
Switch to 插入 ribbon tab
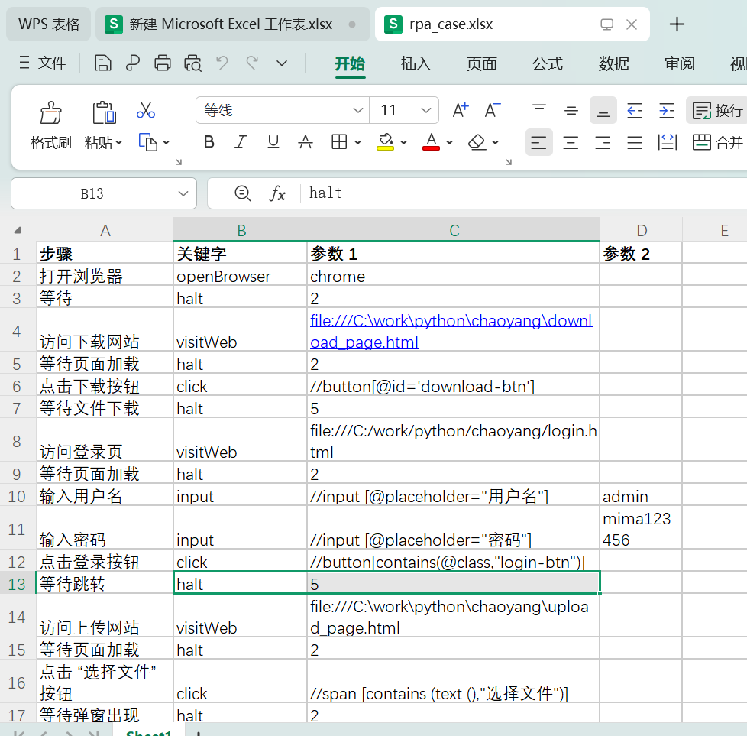[x=416, y=63]
